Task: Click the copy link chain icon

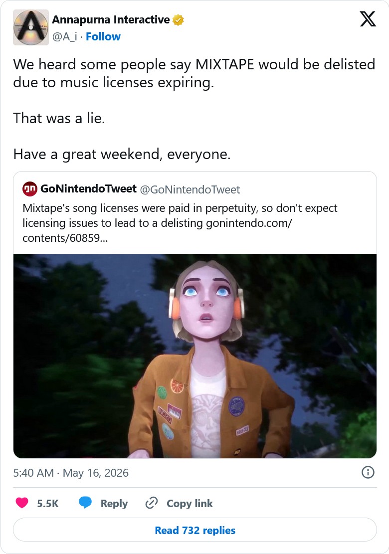Action: point(152,503)
